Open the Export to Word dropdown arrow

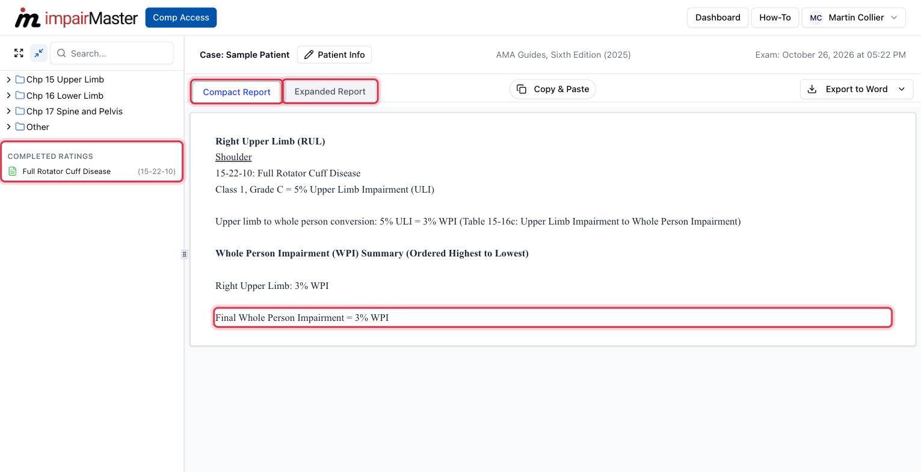point(902,89)
